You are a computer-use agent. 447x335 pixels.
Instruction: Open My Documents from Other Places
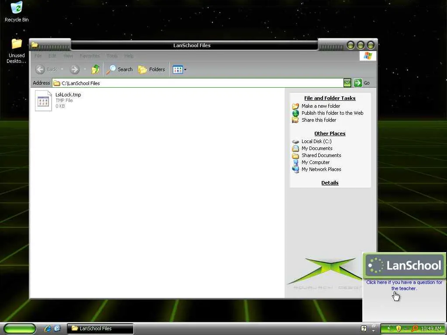(x=317, y=148)
